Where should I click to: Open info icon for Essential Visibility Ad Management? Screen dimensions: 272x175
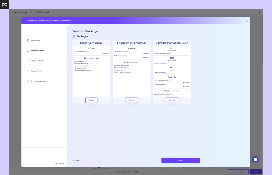pyautogui.click(x=86, y=62)
